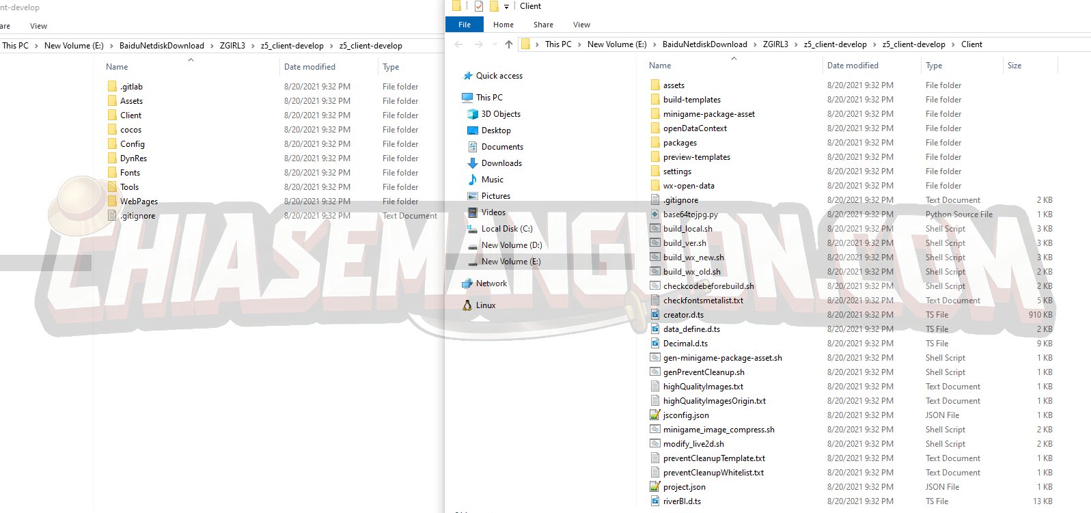Open the quick access toolbar dropdown arrow
1091x513 pixels.
[506, 7]
